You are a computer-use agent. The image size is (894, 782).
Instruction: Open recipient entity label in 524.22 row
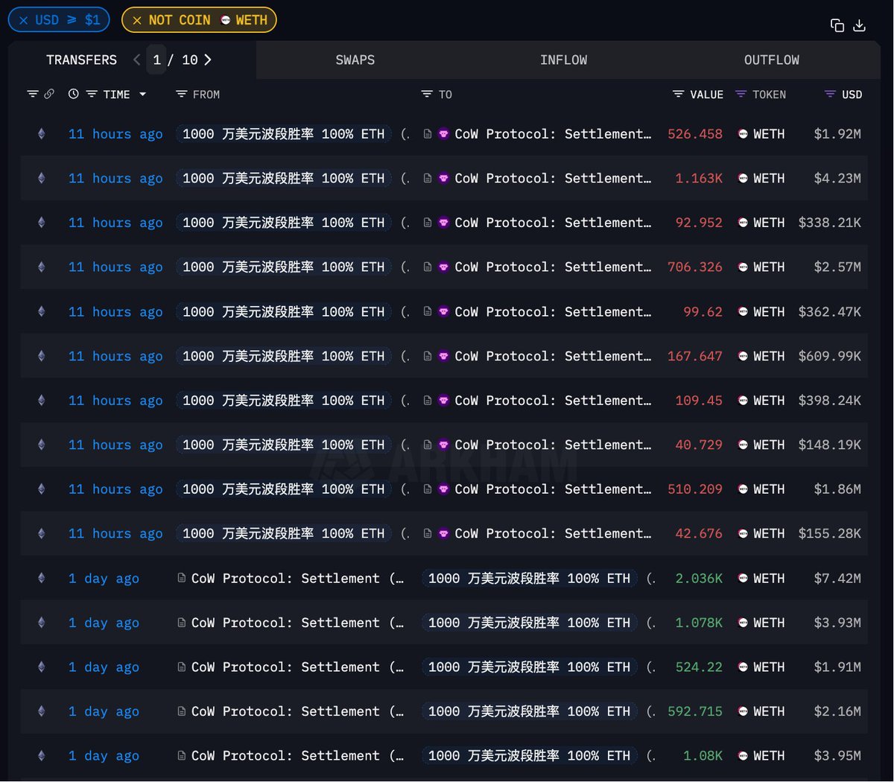click(x=530, y=667)
